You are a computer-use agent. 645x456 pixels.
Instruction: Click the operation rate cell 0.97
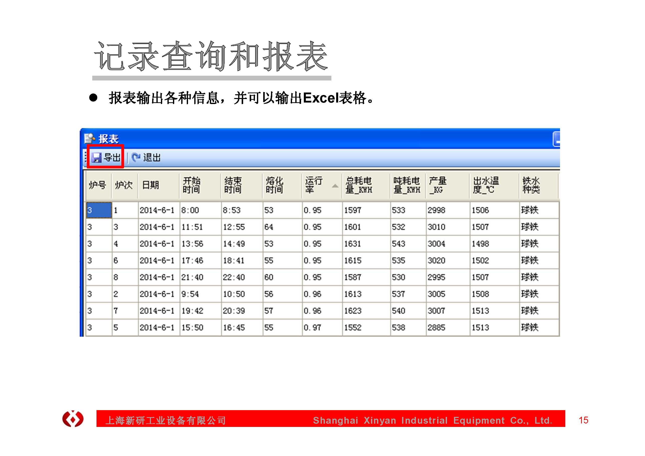click(x=322, y=328)
